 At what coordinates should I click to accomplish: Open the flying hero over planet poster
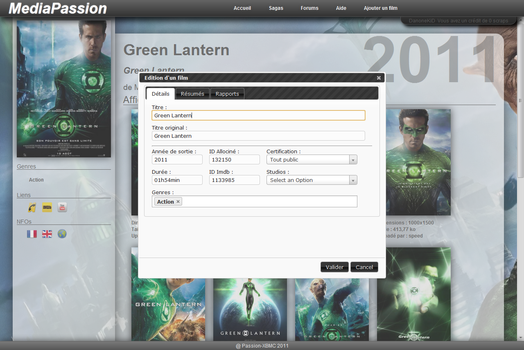(250, 310)
